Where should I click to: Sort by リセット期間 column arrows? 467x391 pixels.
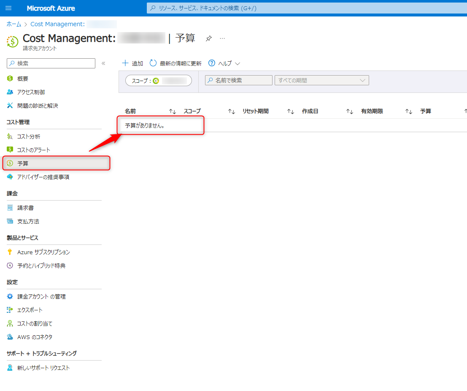click(x=290, y=111)
